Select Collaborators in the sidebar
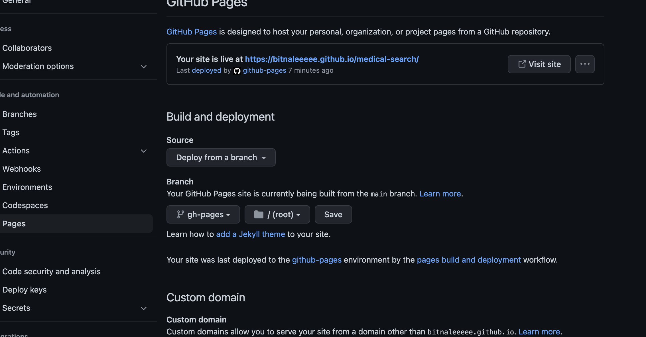 27,48
